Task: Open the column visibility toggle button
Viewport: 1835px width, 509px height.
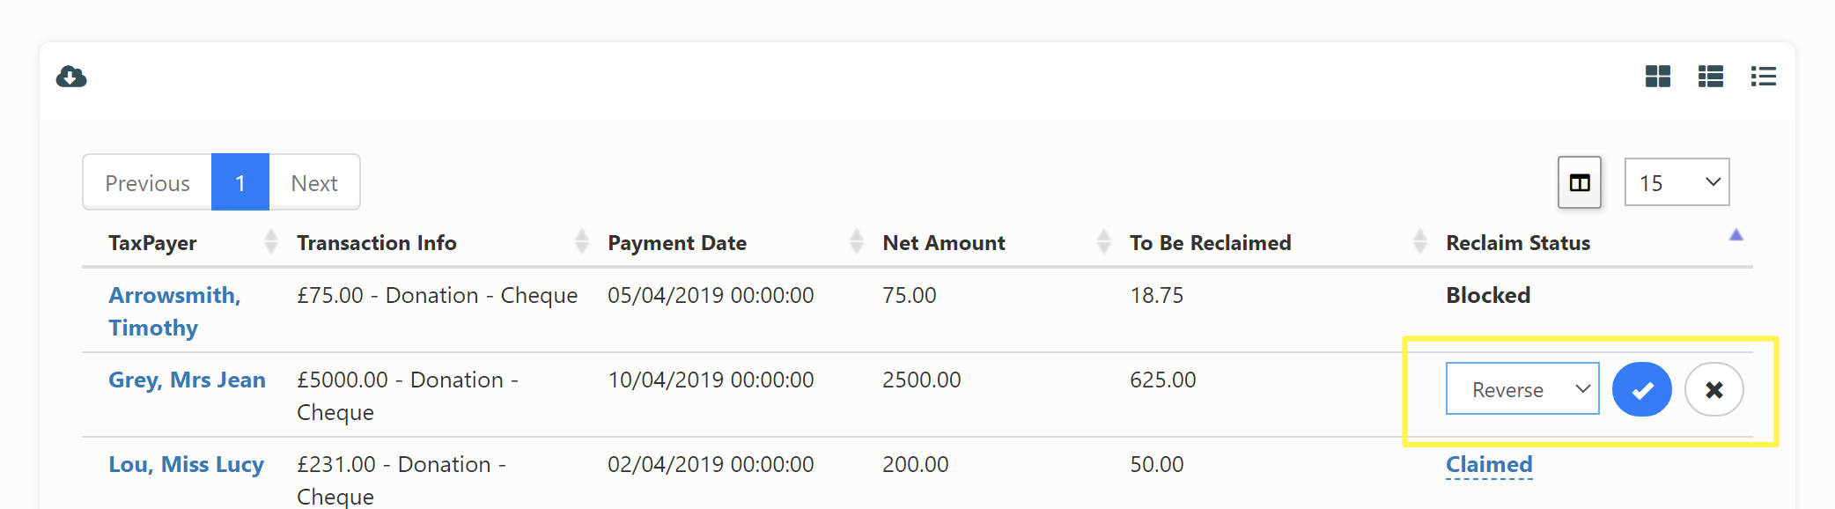Action: point(1580,182)
